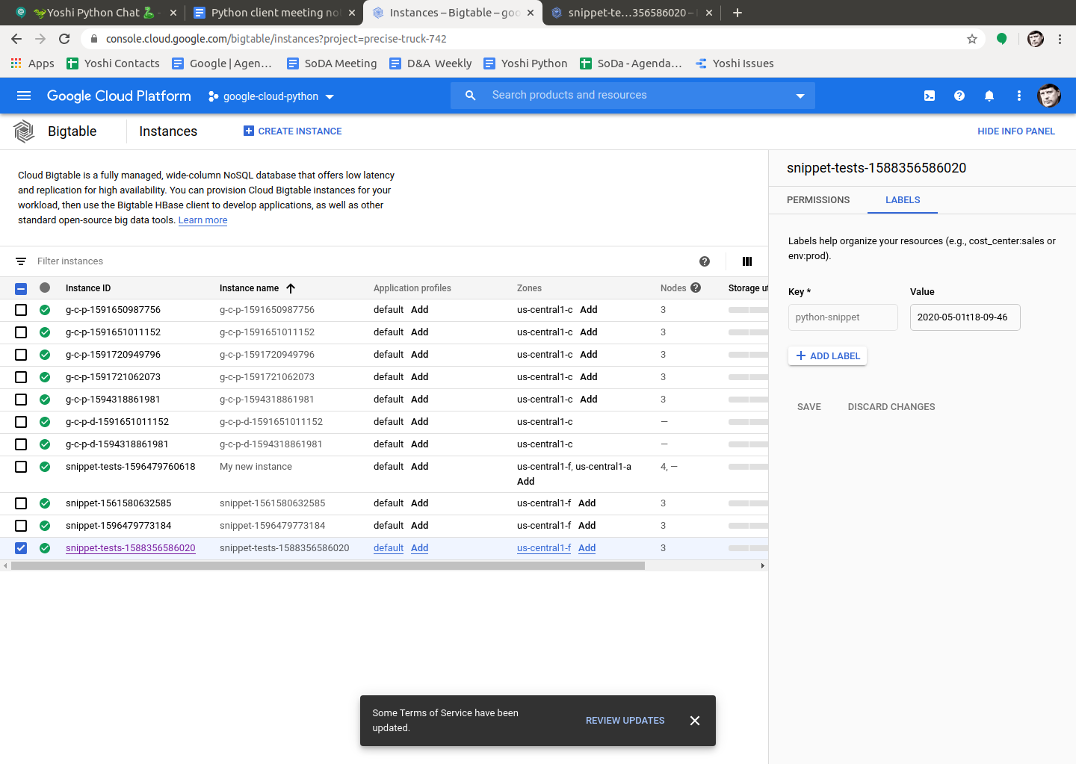
Task: Click Add profile for g-c-p-1594318861981
Action: [420, 400]
